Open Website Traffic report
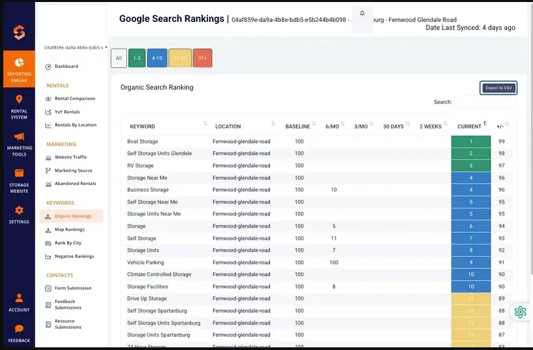This screenshot has height=350, width=533. tap(70, 157)
